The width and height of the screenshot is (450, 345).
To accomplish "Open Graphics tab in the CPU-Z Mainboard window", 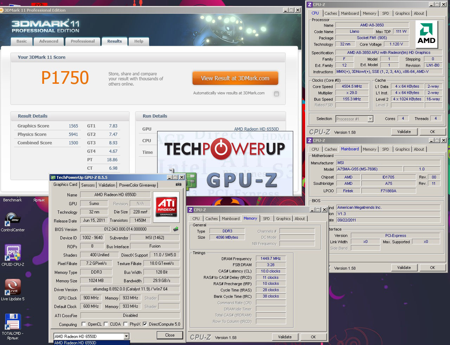I will (402, 149).
